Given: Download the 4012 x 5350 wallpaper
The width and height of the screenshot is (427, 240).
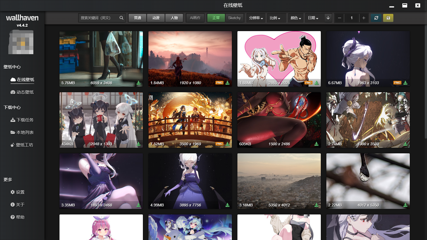Looking at the screenshot, I should pyautogui.click(x=405, y=205).
